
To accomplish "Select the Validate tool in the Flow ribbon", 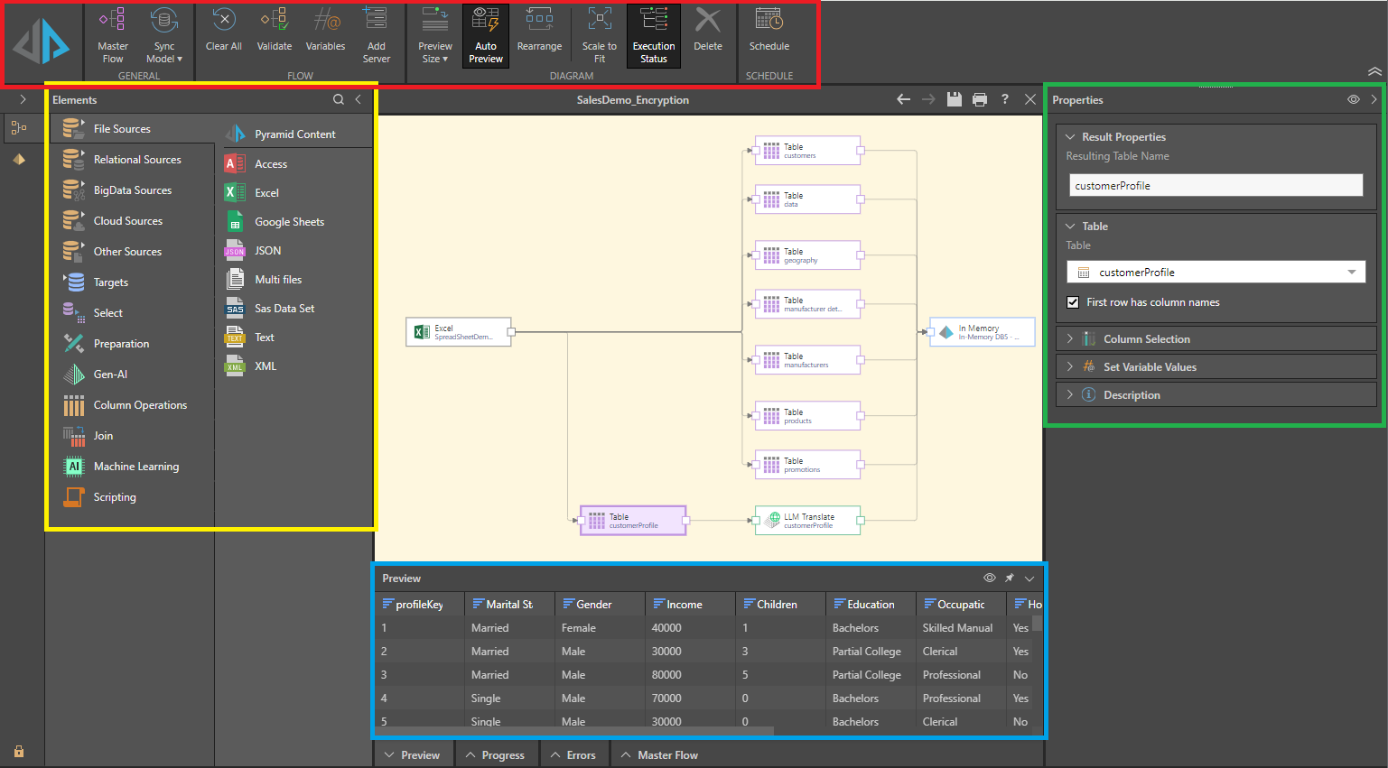I will pyautogui.click(x=274, y=34).
